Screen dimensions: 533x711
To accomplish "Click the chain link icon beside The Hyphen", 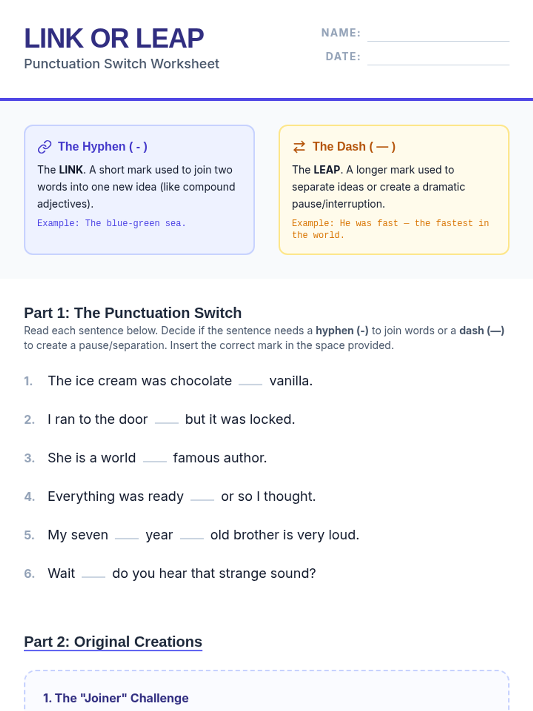I will pos(44,147).
